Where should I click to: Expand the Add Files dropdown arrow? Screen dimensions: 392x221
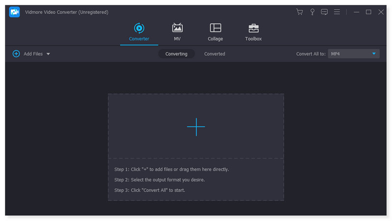pos(48,54)
